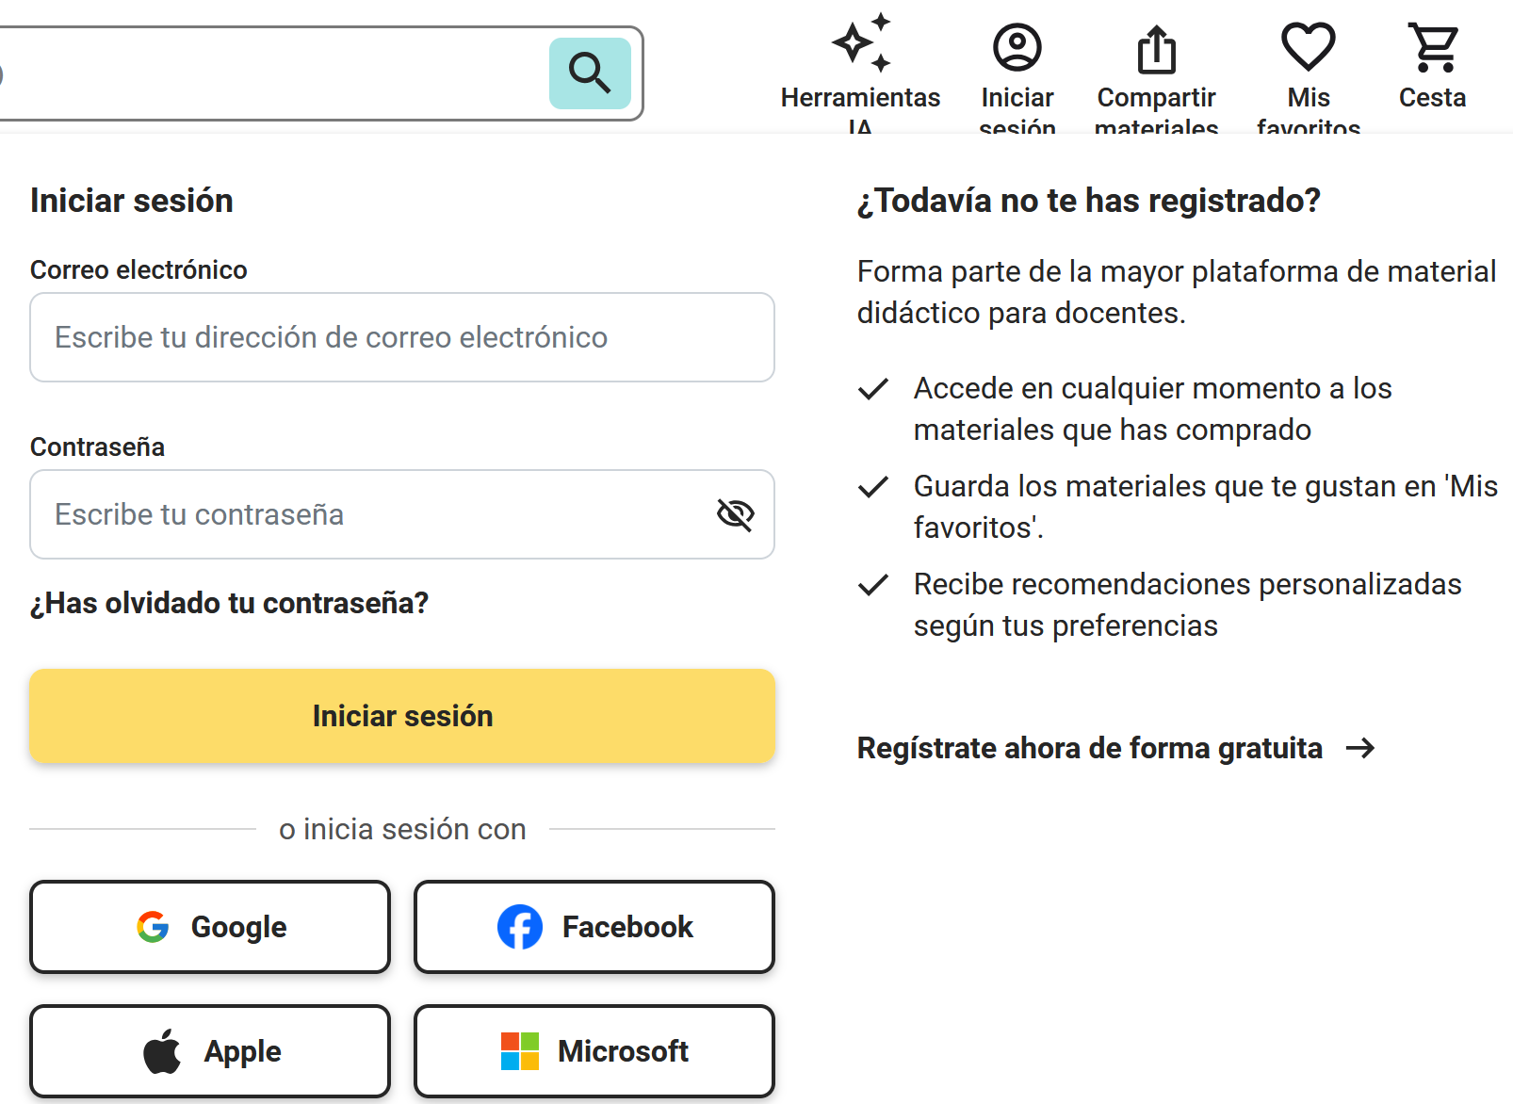Sign in with Facebook button
This screenshot has width=1513, height=1104.
coord(594,927)
